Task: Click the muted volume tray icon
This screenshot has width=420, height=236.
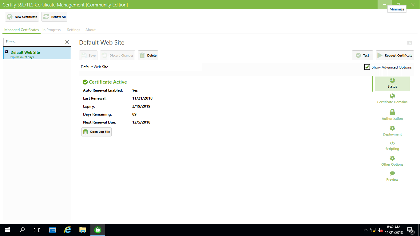Action: point(380,230)
